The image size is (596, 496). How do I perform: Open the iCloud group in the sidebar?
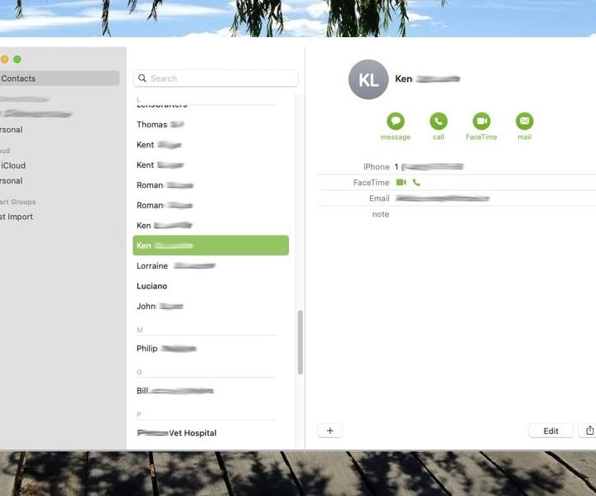pos(14,165)
